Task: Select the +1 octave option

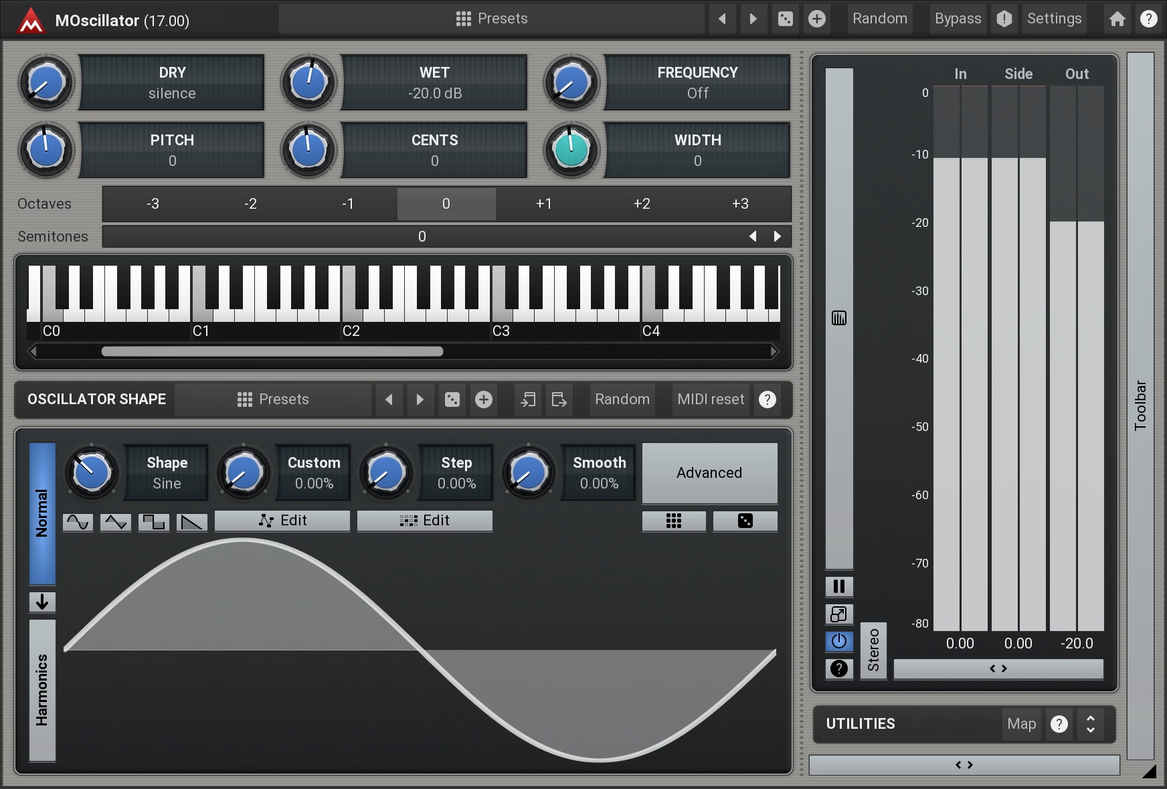Action: point(543,203)
